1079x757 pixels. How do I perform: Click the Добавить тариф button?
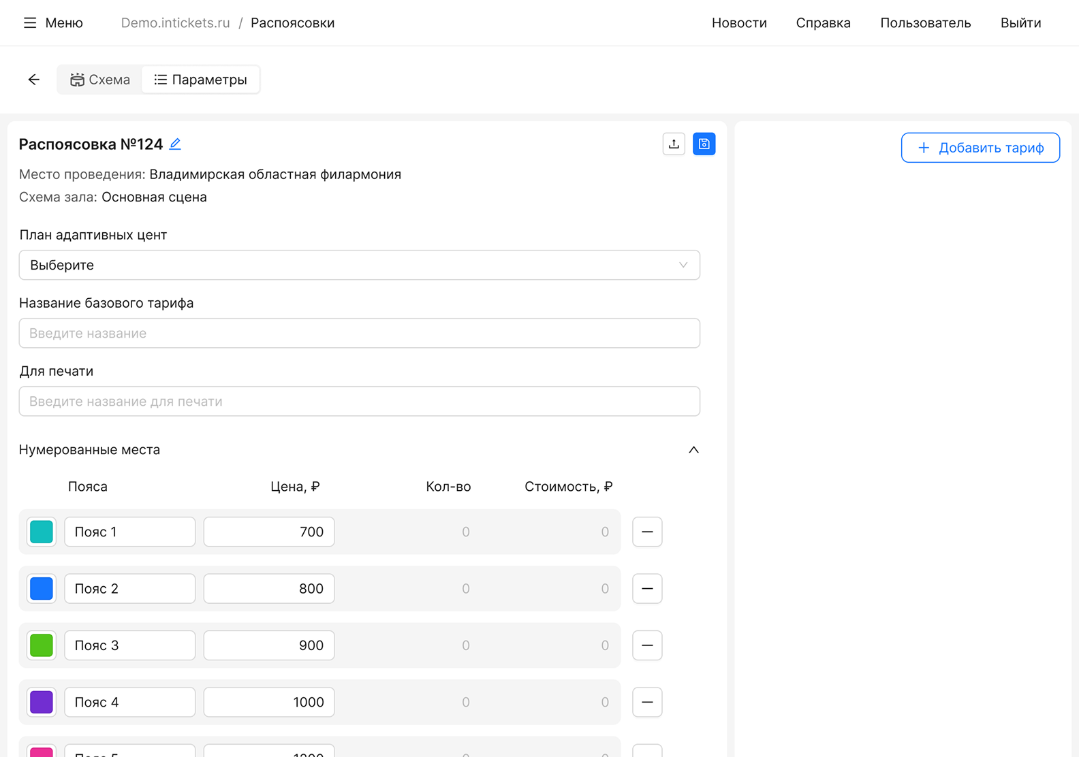click(980, 148)
